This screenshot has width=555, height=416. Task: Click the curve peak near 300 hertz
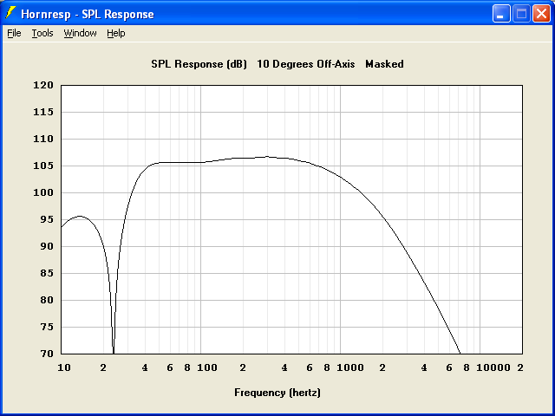[267, 156]
